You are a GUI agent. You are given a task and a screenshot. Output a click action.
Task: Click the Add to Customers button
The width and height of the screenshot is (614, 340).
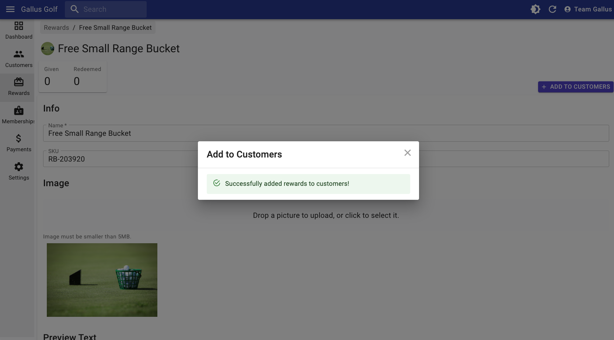pos(576,87)
